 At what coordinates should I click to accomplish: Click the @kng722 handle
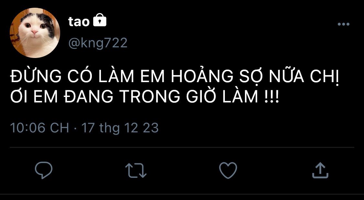98,43
